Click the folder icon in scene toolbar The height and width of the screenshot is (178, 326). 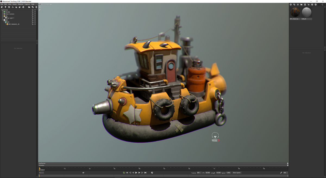pyautogui.click(x=29, y=7)
